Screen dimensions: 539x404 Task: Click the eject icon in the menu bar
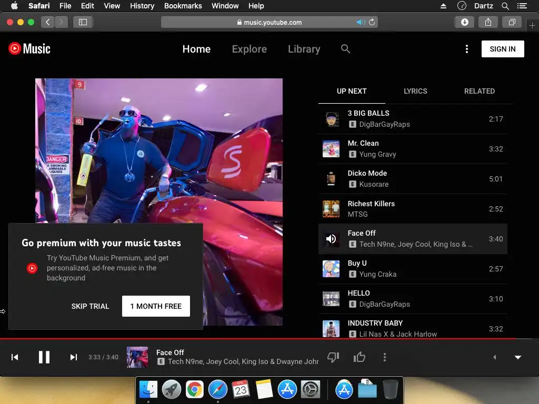[443, 6]
